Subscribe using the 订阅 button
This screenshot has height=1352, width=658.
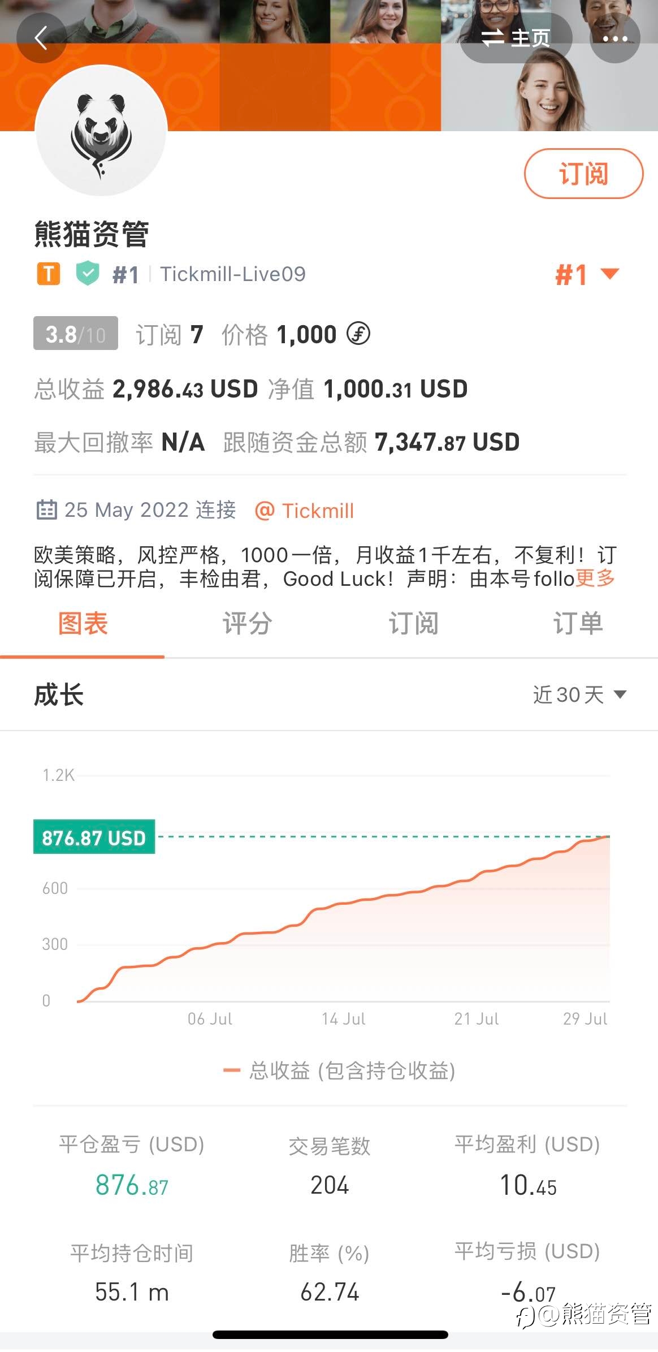pyautogui.click(x=583, y=174)
